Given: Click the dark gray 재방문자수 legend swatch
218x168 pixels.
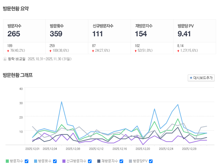Looking at the screenshot, I should point(99,161).
